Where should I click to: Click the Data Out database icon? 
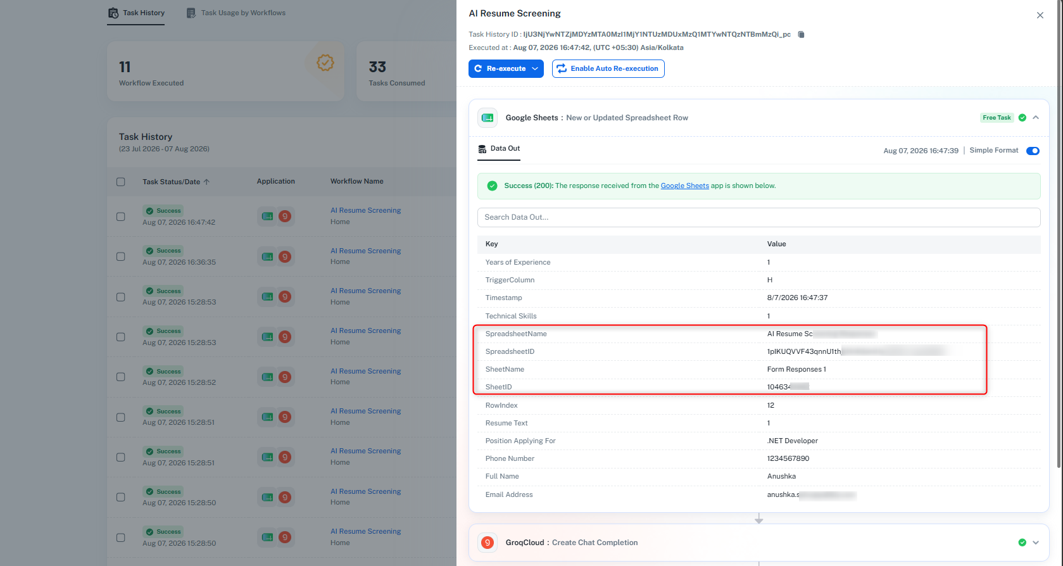click(x=482, y=149)
